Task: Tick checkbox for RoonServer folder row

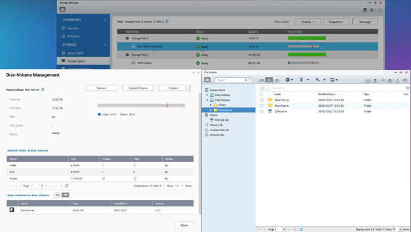Action: coord(261,106)
